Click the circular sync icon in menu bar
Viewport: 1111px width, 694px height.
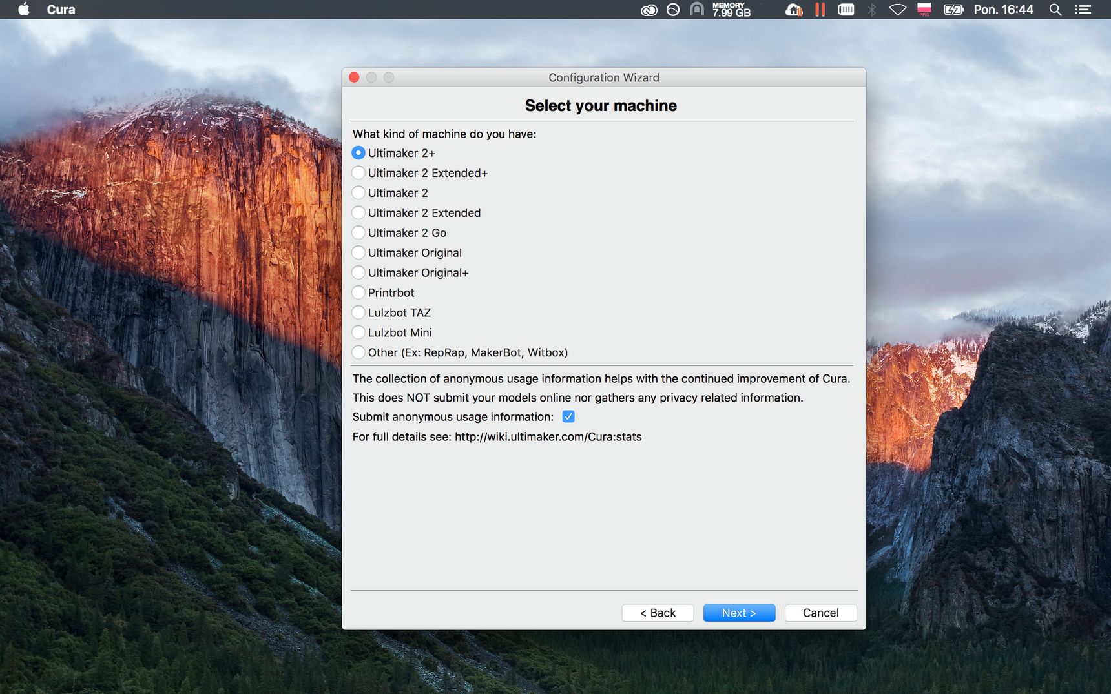[673, 10]
